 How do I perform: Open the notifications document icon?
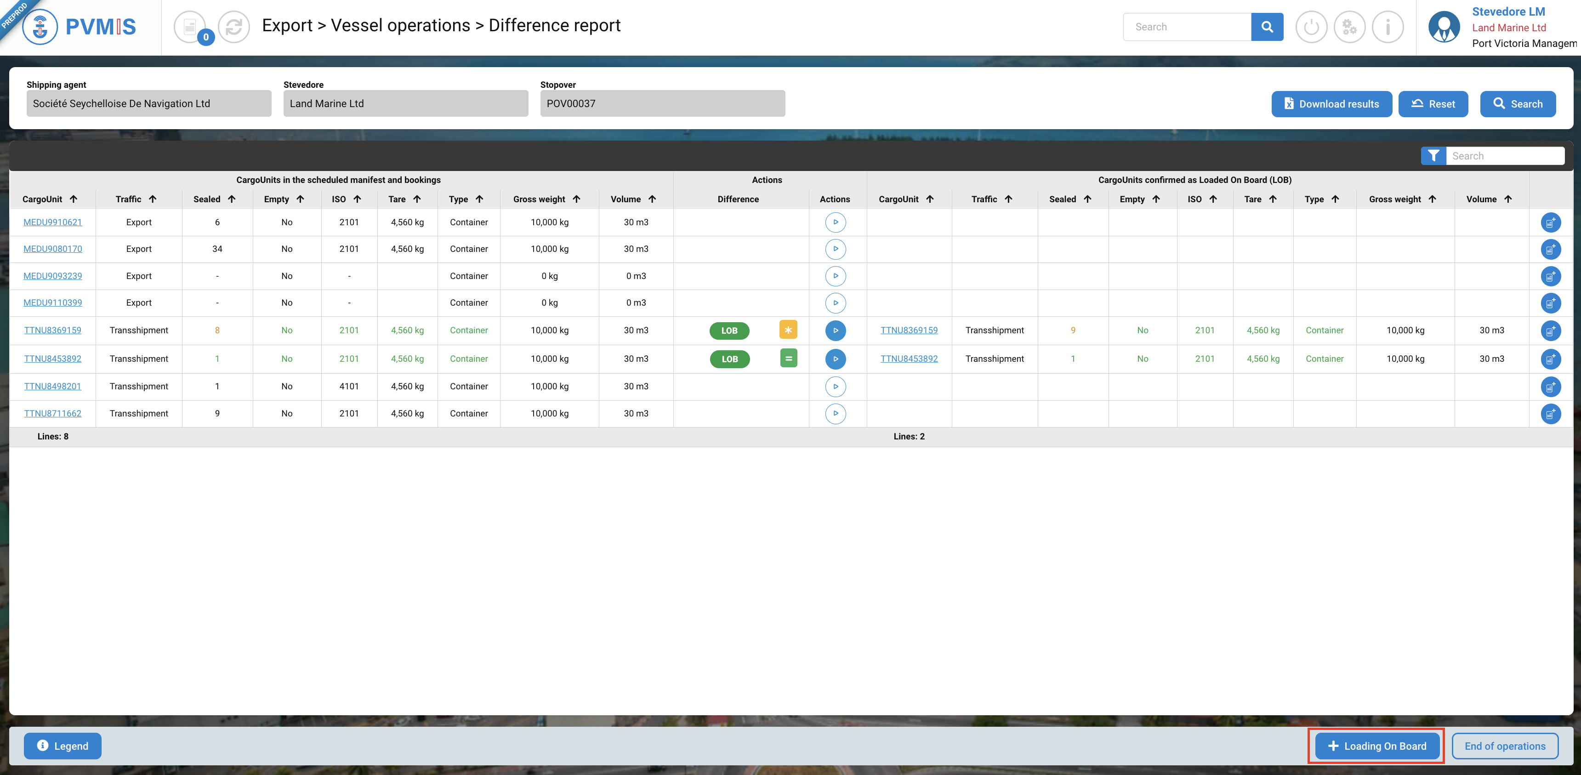[x=190, y=27]
